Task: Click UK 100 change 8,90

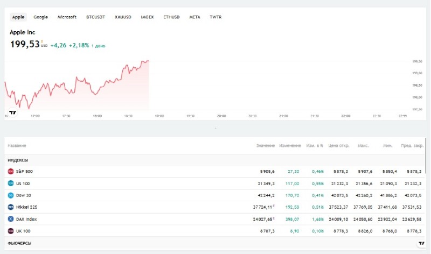Action: 295,231
